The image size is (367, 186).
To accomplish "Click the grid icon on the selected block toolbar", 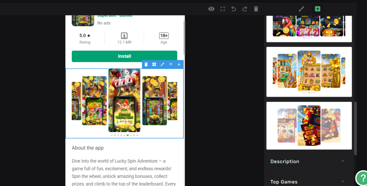I will [154, 64].
